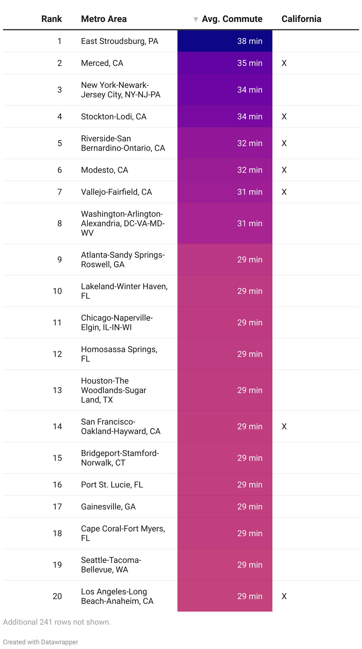
Task: Click the 35 min purple cell
Action: [x=225, y=63]
